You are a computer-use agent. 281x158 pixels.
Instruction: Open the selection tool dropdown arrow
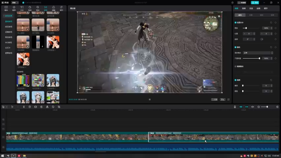[x=7, y=107]
